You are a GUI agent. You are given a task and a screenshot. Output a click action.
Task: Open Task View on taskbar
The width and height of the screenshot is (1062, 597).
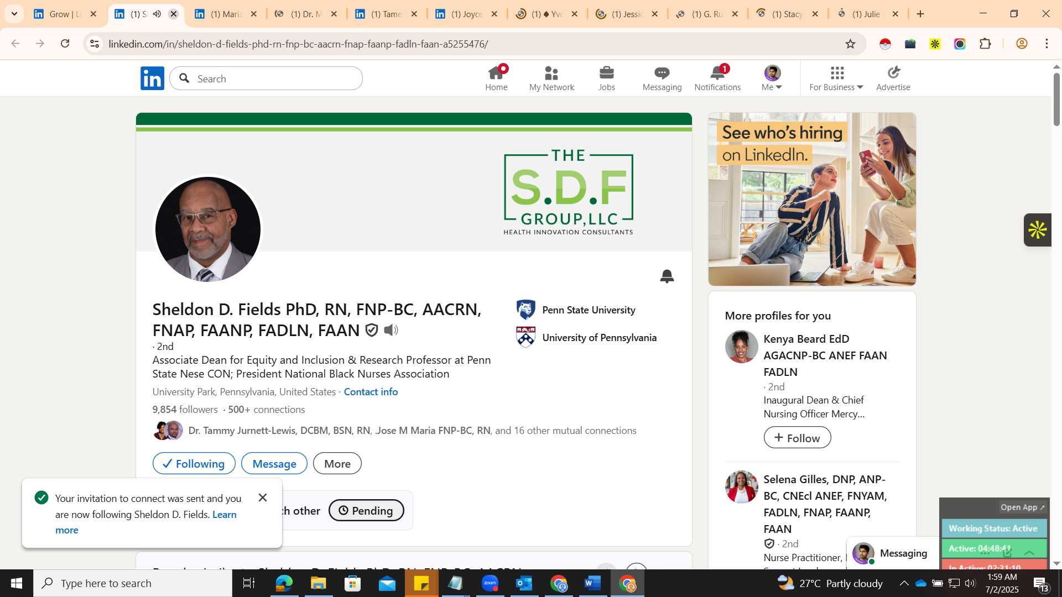(249, 583)
